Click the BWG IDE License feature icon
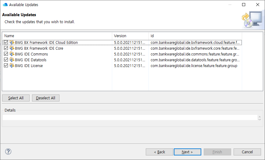 [12, 66]
